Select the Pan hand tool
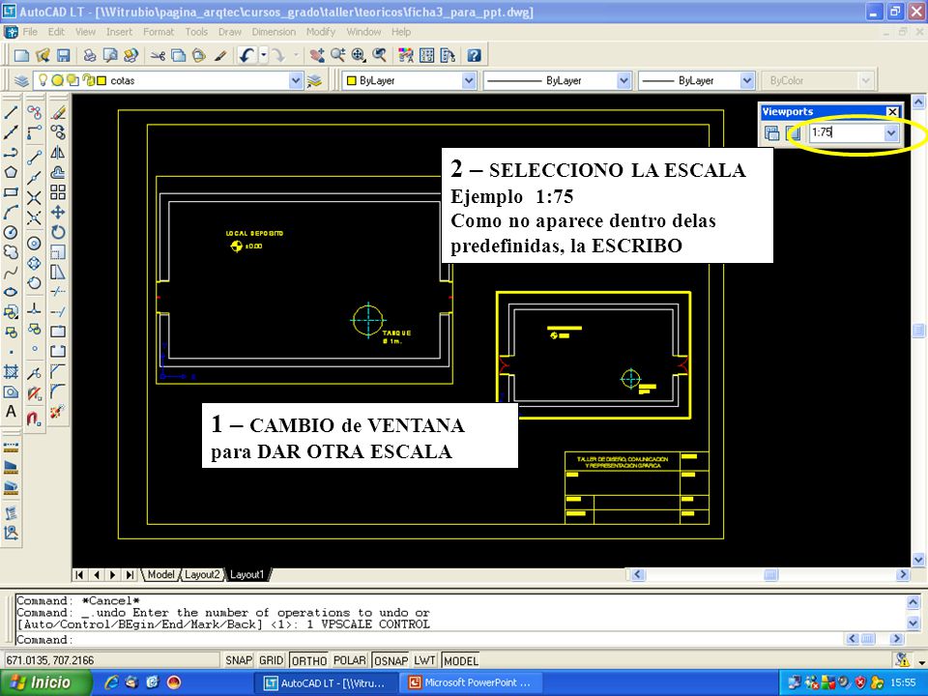 click(x=317, y=56)
